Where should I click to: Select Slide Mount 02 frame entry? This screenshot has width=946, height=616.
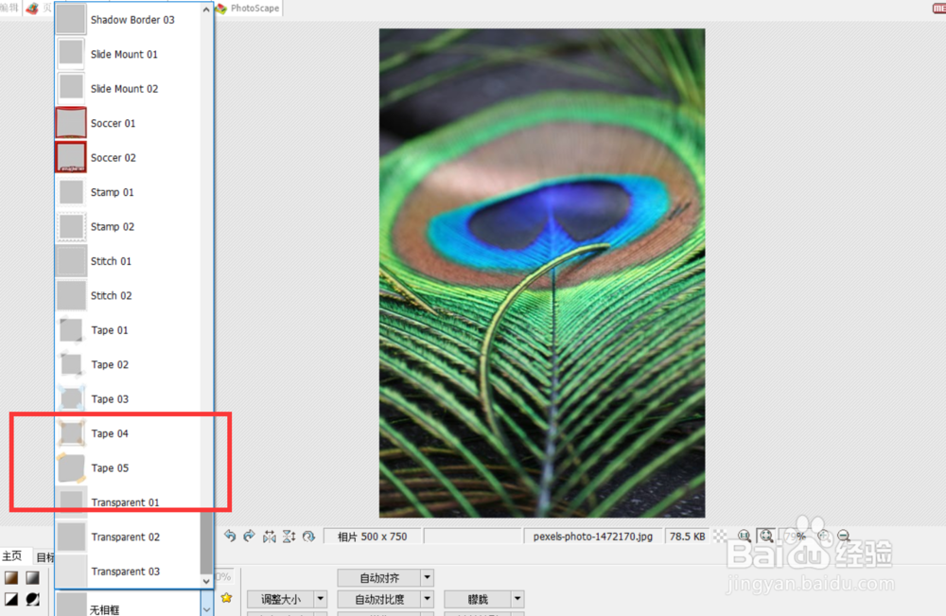(128, 89)
